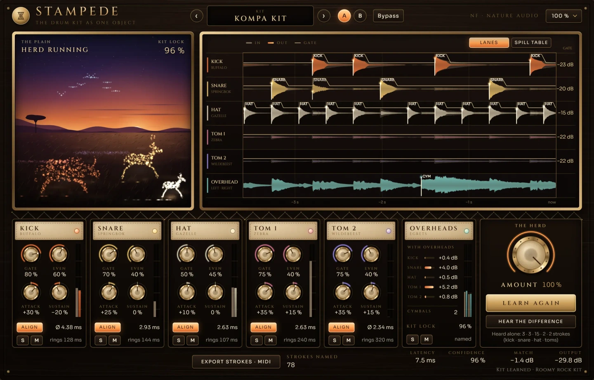Adjust the Tom 1 Attack knob
The height and width of the screenshot is (380, 594).
[x=264, y=292]
